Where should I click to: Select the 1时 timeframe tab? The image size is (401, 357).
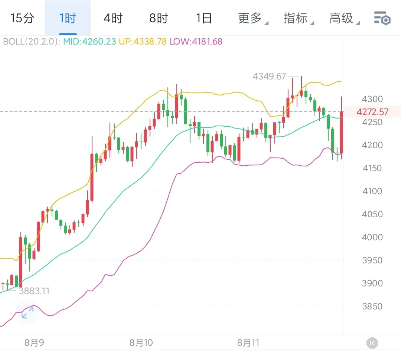pyautogui.click(x=68, y=18)
